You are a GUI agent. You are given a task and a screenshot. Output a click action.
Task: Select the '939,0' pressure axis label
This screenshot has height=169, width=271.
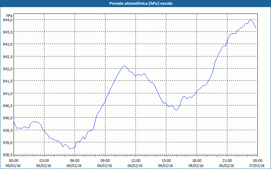7,142
